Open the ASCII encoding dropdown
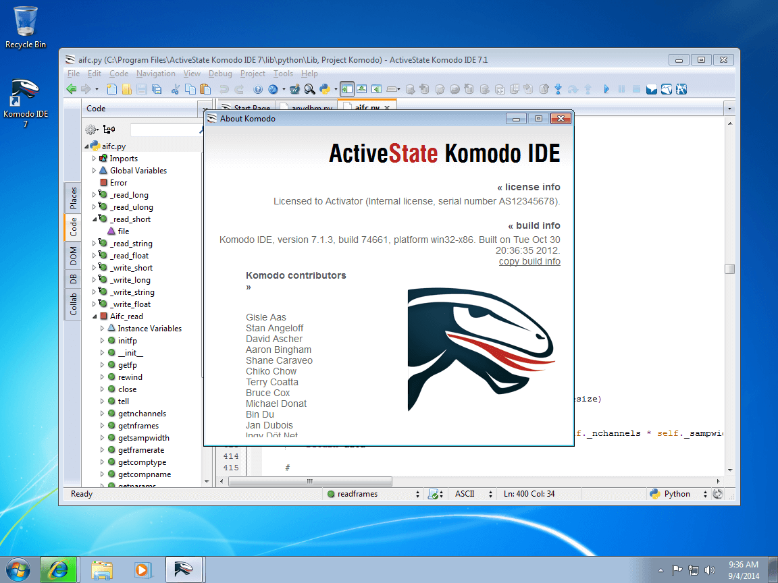This screenshot has height=583, width=778. (473, 494)
